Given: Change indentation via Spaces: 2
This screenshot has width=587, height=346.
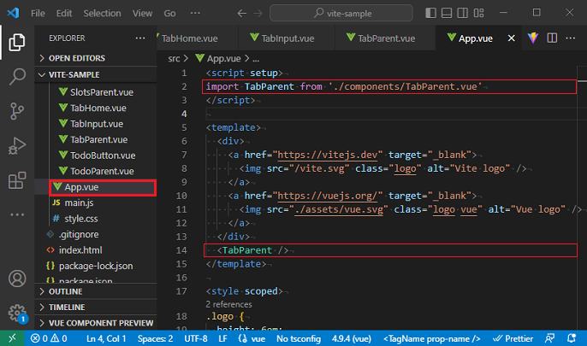Looking at the screenshot, I should [155, 338].
